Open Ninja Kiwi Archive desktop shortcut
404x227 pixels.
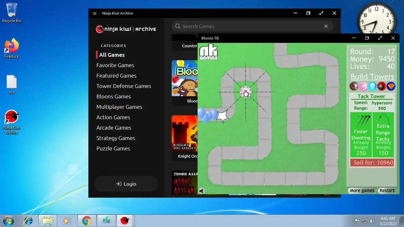[x=12, y=122]
